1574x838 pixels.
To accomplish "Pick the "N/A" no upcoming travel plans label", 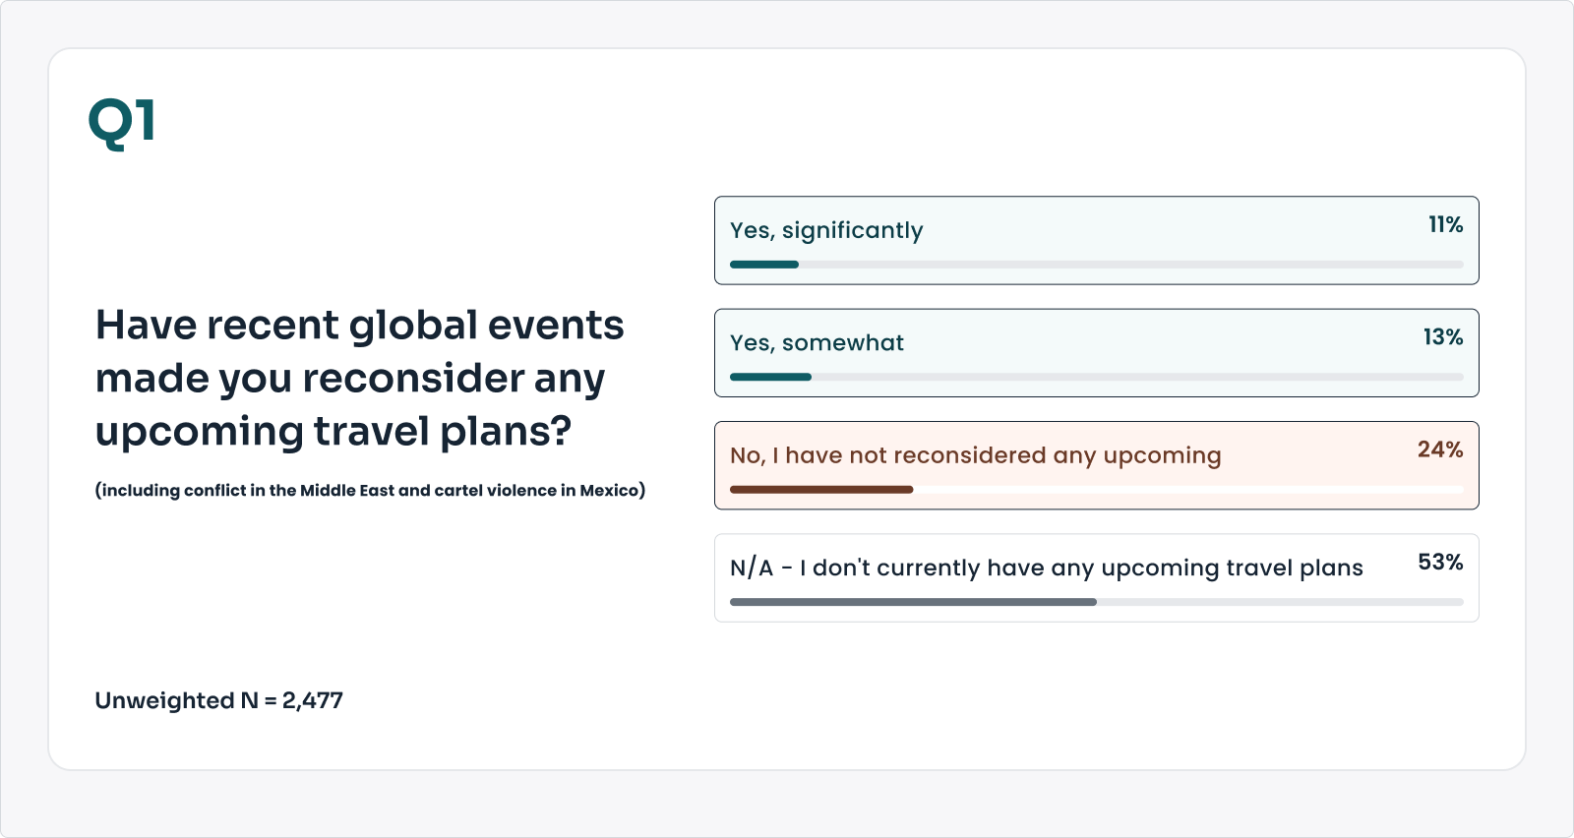I will click(1046, 568).
